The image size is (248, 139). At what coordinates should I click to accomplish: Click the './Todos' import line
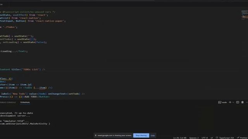9,27
